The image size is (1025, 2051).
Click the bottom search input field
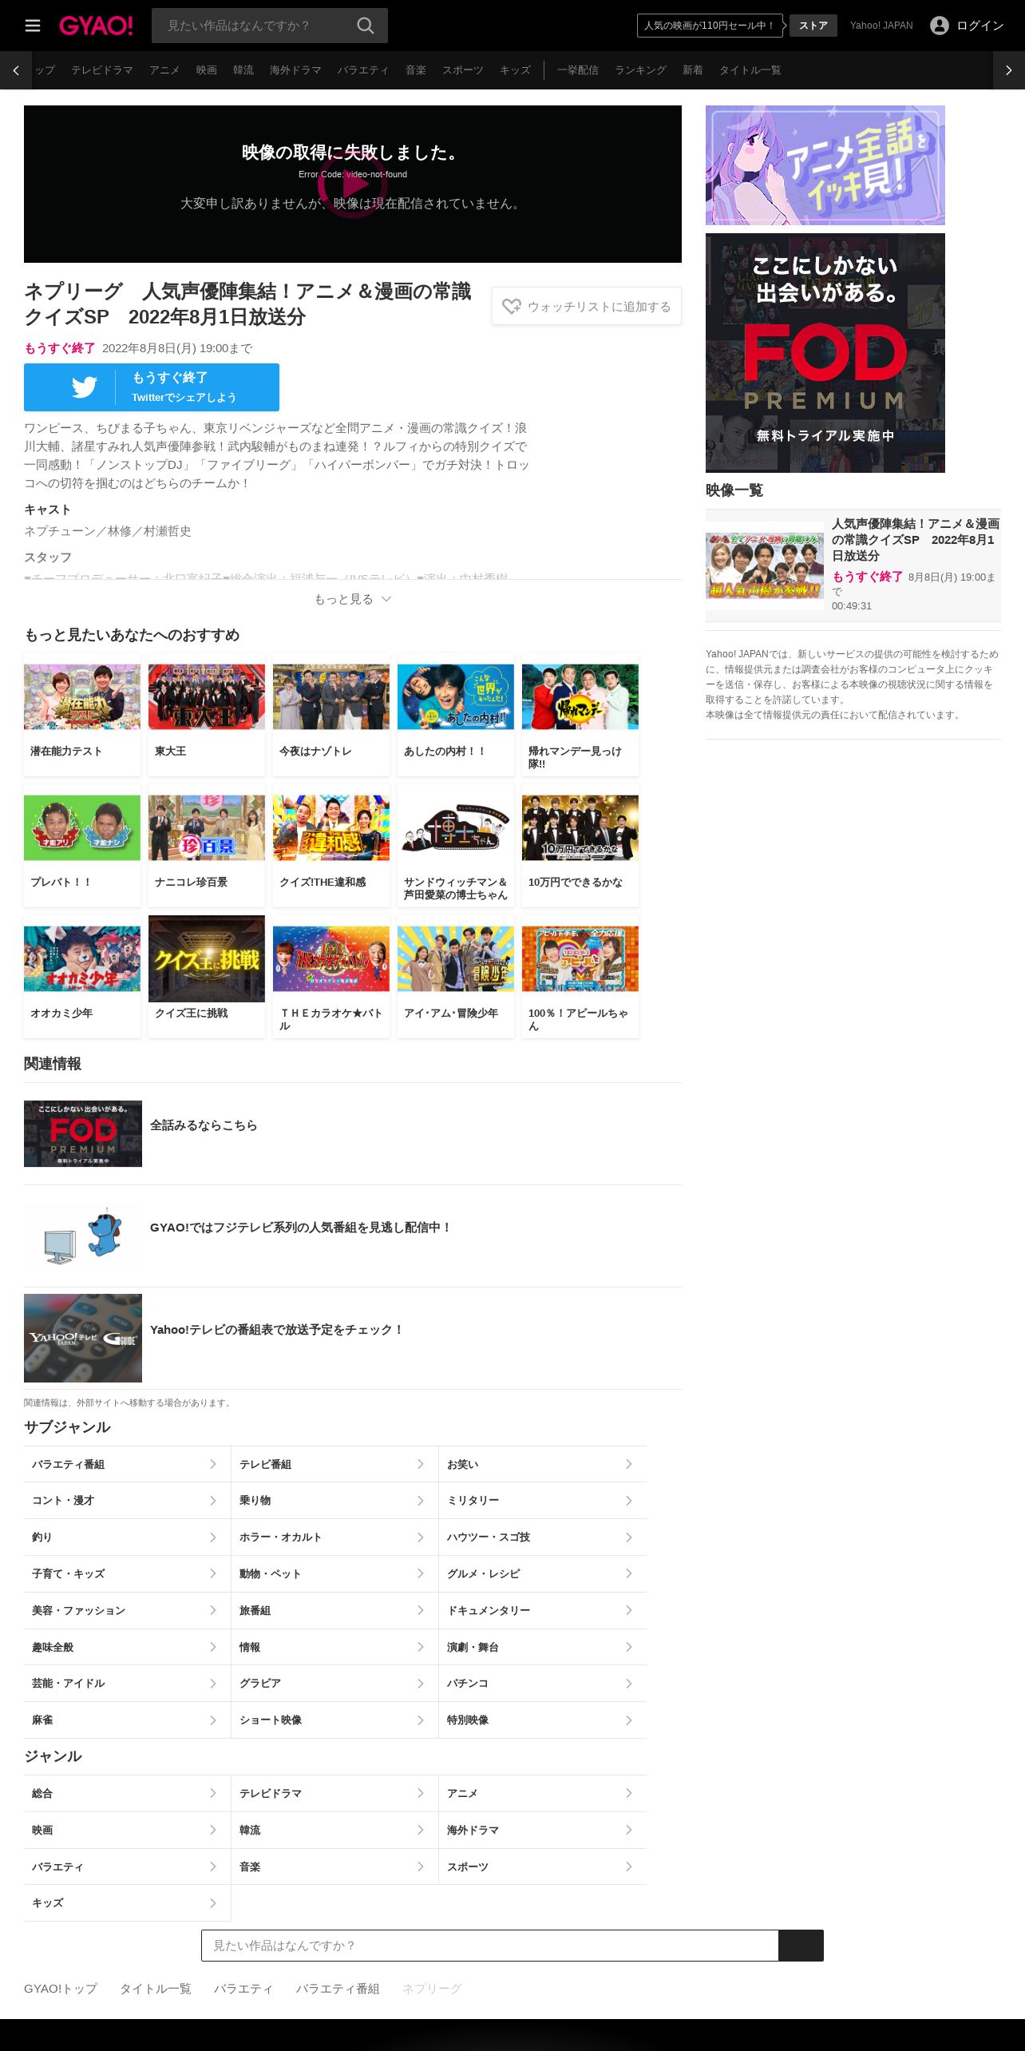point(490,1945)
